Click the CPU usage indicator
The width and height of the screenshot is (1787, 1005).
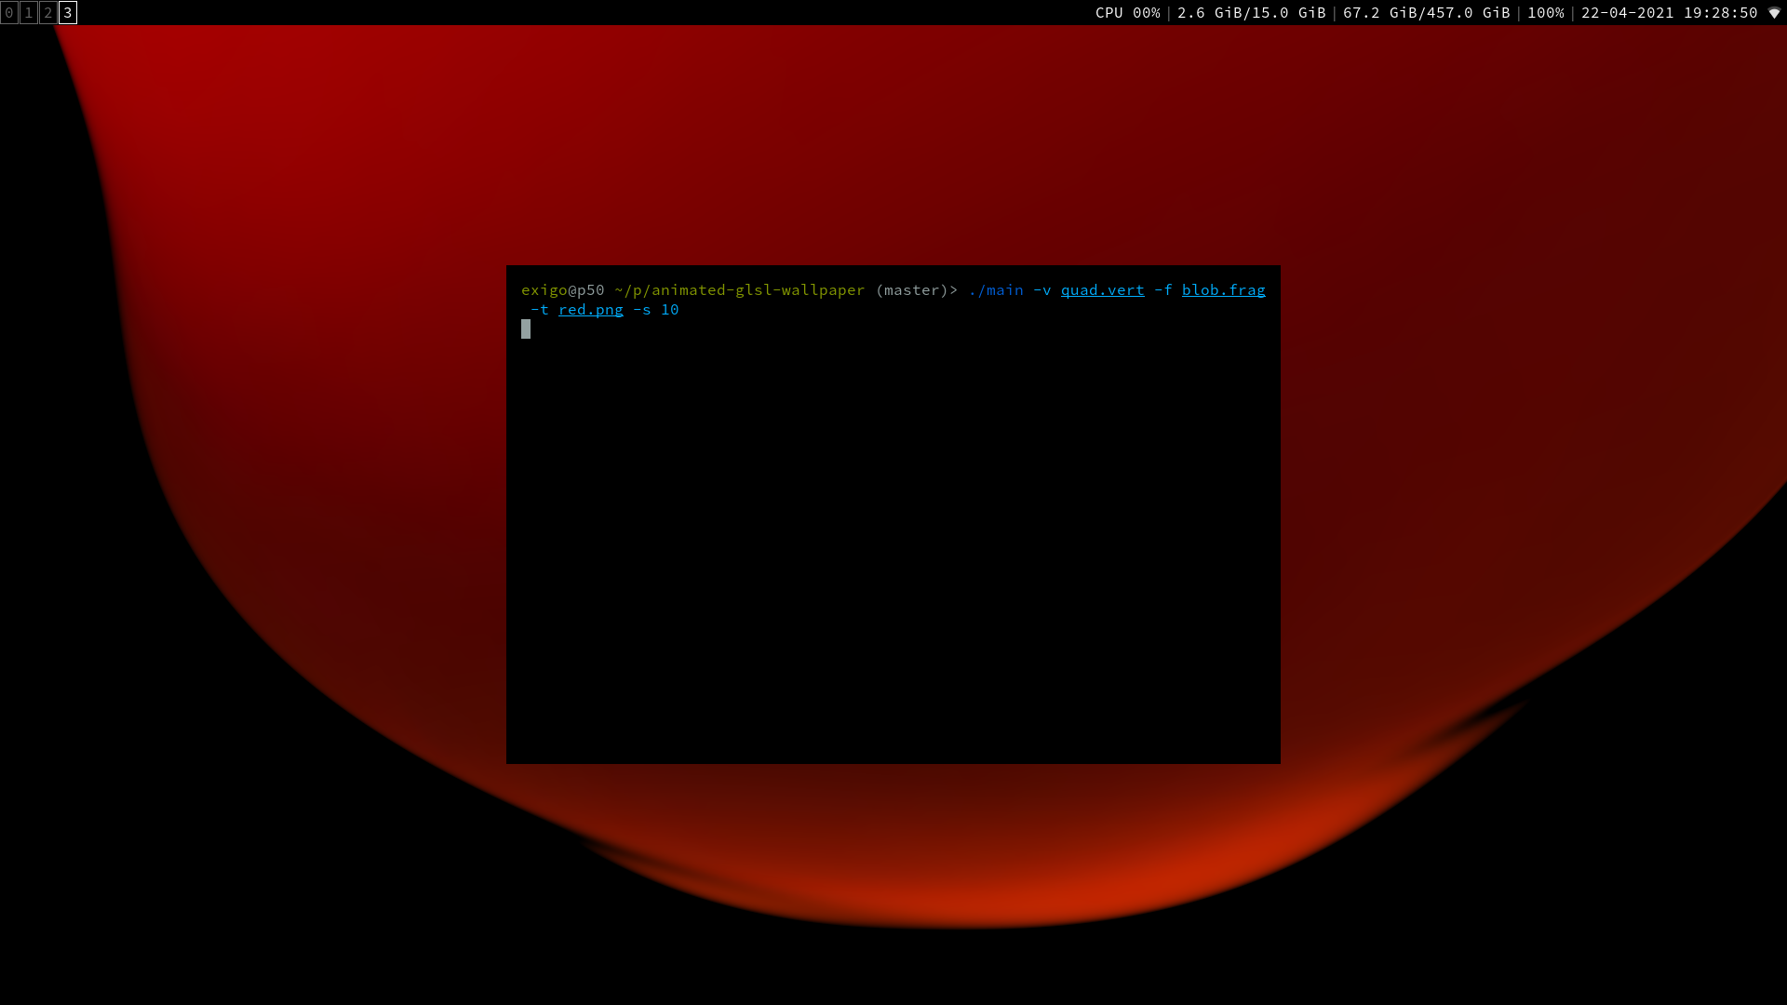(1129, 13)
